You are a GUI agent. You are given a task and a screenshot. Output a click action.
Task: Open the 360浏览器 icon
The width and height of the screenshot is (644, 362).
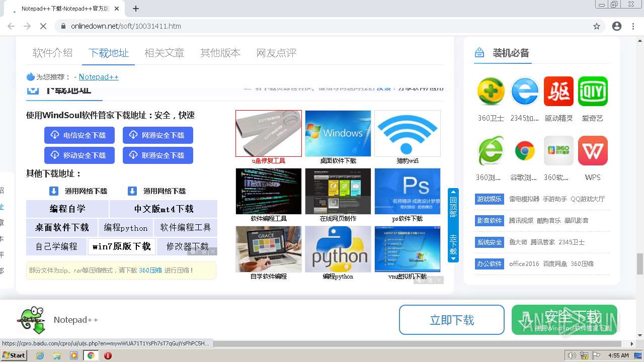[491, 150]
